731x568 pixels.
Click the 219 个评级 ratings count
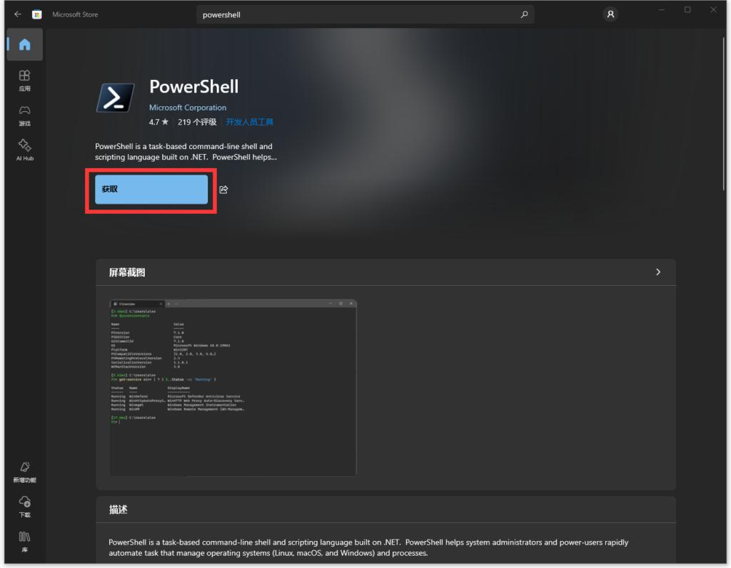[197, 122]
